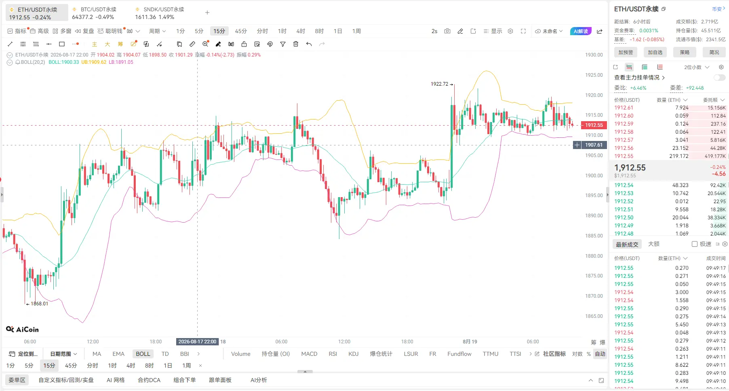Open order book settings gear icon
Screen dimensions: 729x391
point(721,67)
